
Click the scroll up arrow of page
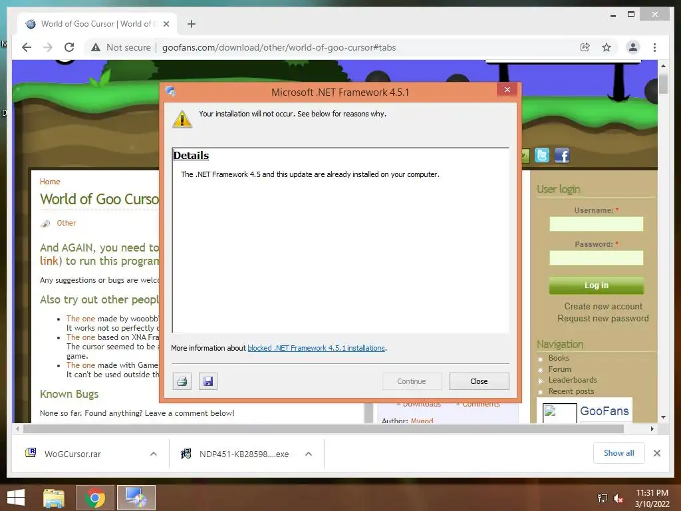click(x=663, y=66)
